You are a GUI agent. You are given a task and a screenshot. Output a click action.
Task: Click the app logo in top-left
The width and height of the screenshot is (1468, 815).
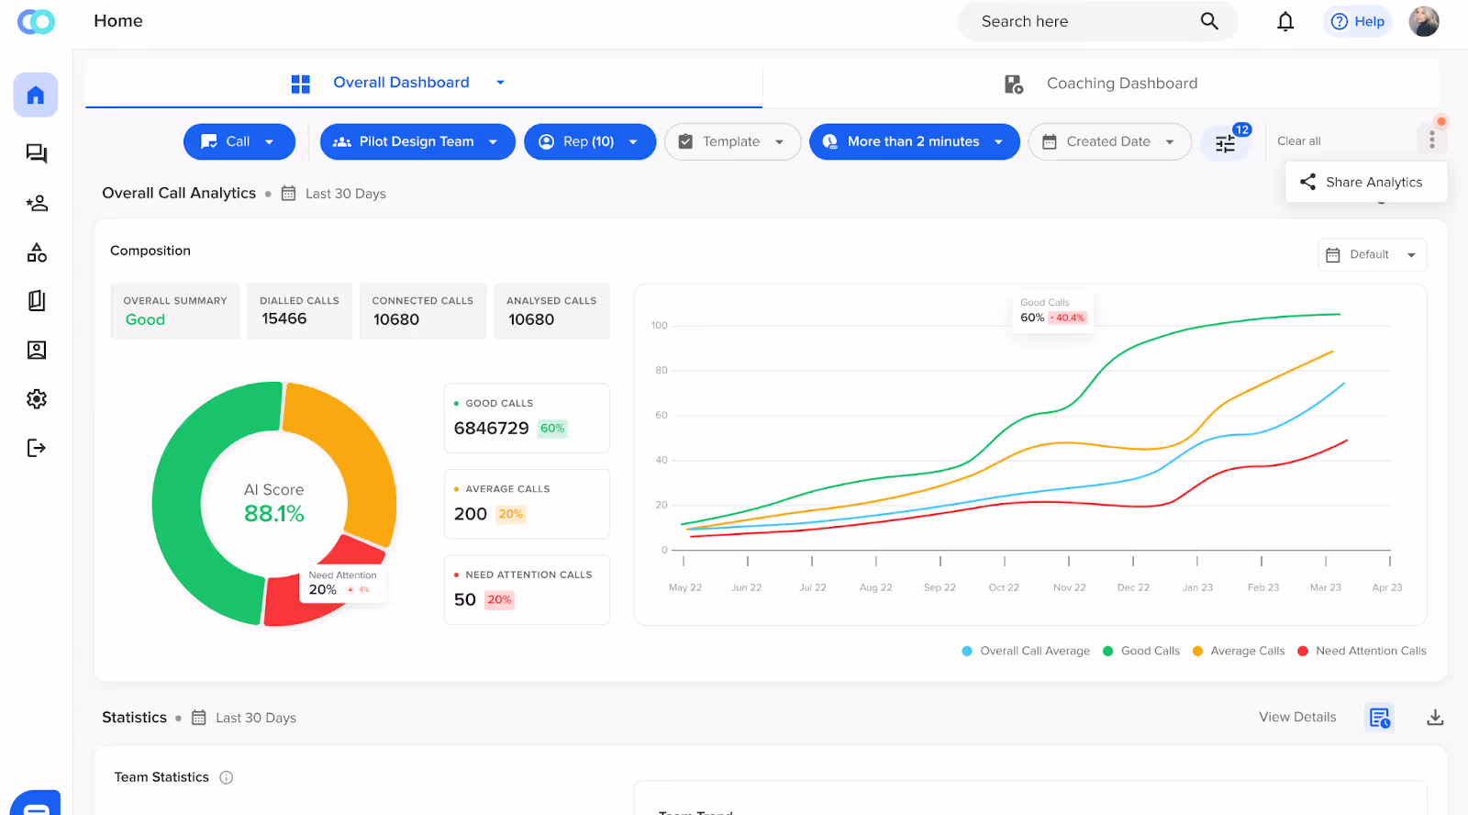coord(36,21)
